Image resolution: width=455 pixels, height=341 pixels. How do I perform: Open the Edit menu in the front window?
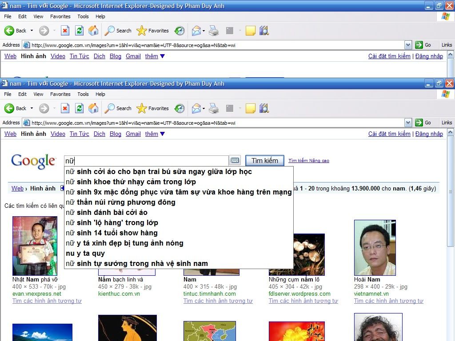tap(22, 94)
